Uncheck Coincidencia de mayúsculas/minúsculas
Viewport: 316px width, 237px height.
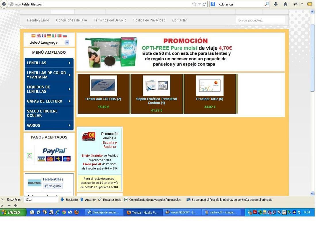126,200
